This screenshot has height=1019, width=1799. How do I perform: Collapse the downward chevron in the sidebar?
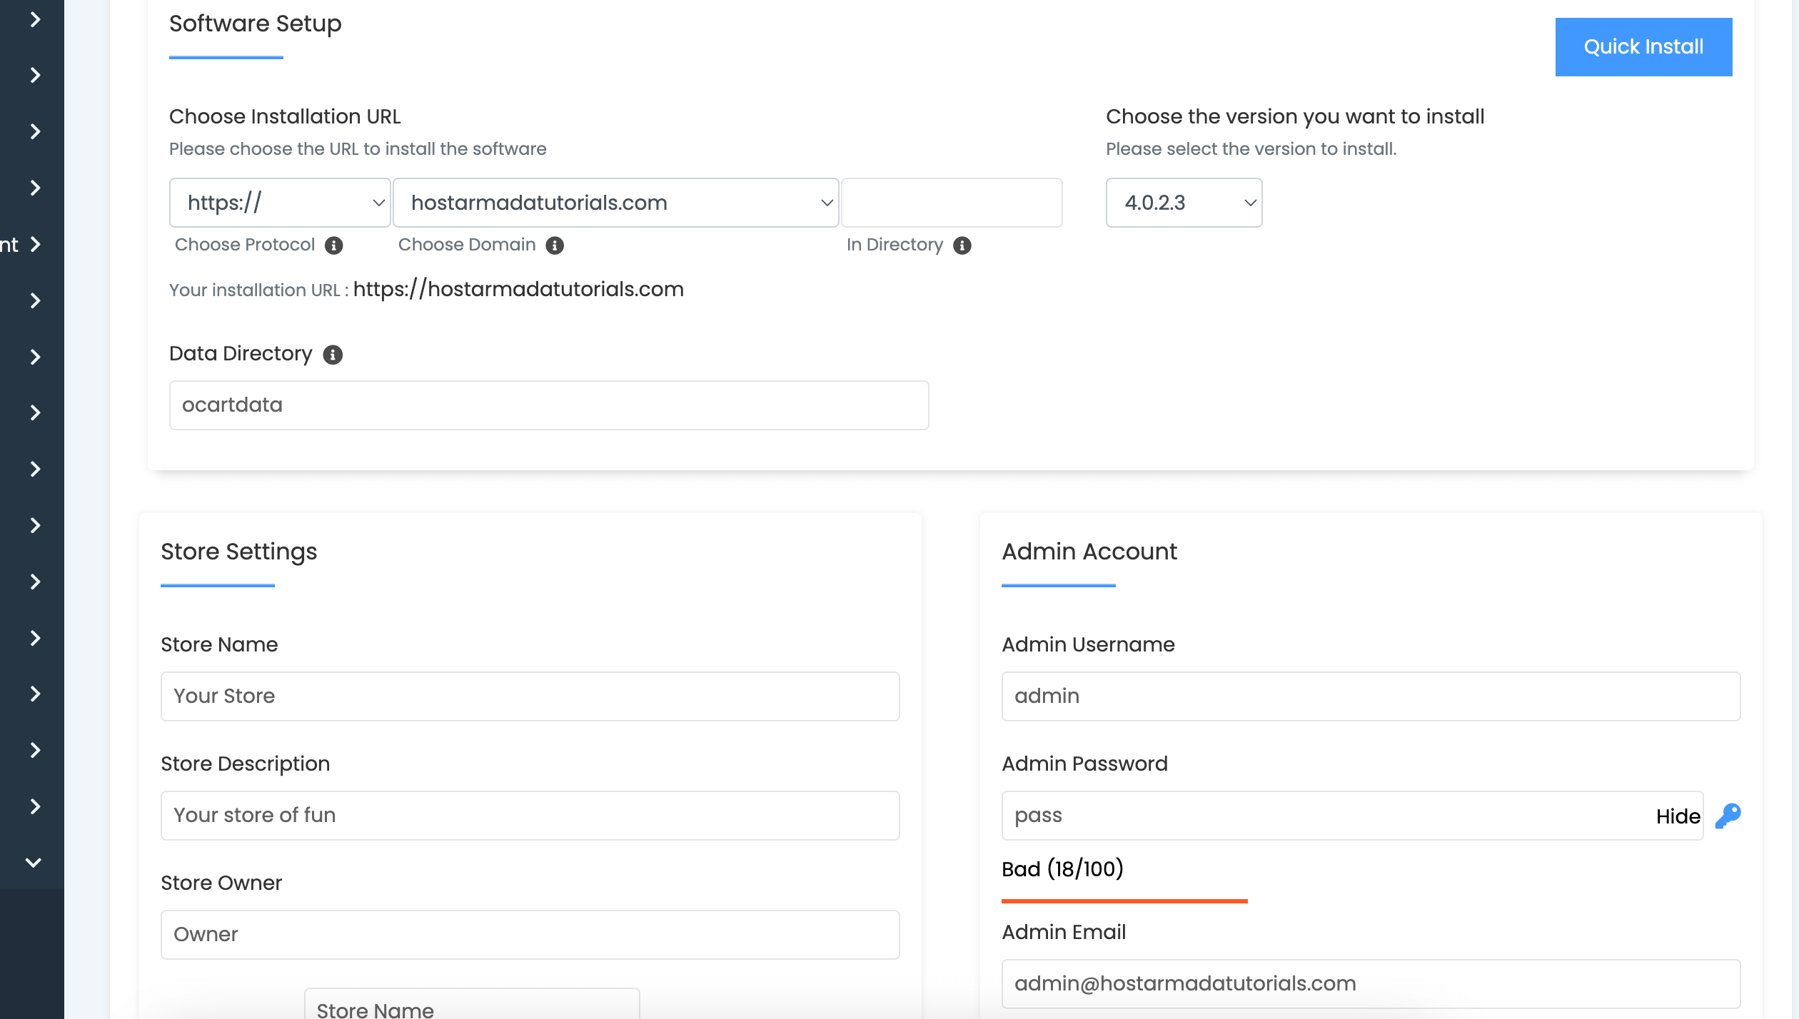pyautogui.click(x=33, y=862)
